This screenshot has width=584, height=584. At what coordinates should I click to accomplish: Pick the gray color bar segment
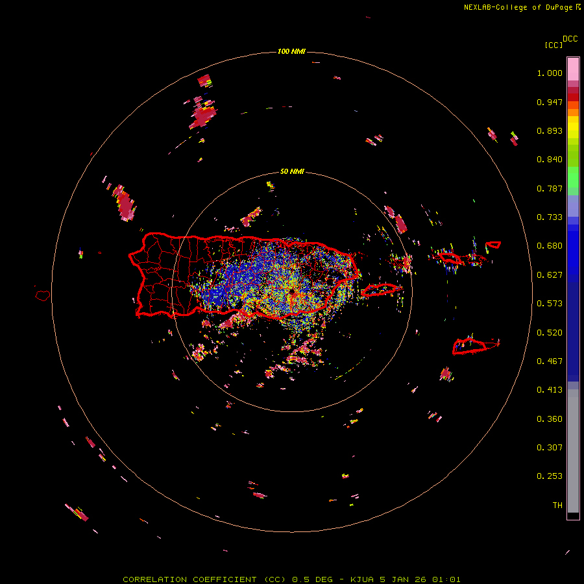[x=573, y=451]
